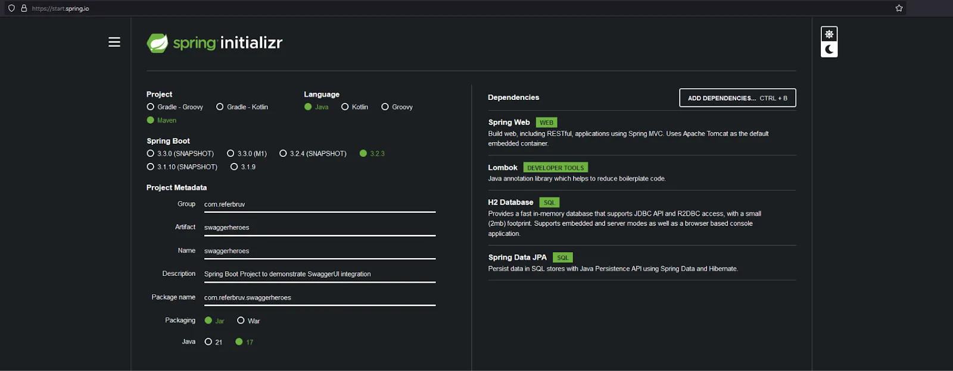Click the Project Metadata heading

click(176, 187)
